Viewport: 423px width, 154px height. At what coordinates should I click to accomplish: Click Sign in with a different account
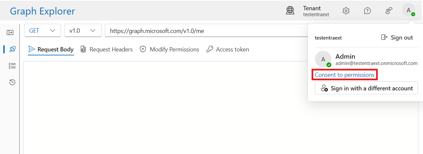(x=366, y=88)
